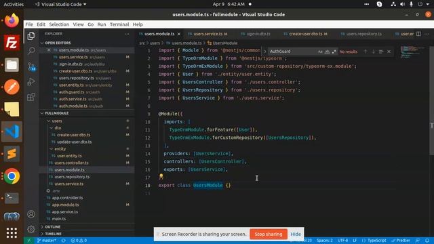This screenshot has width=434, height=244.
Task: Toggle Match Whole Word in find widget
Action: coord(327,52)
